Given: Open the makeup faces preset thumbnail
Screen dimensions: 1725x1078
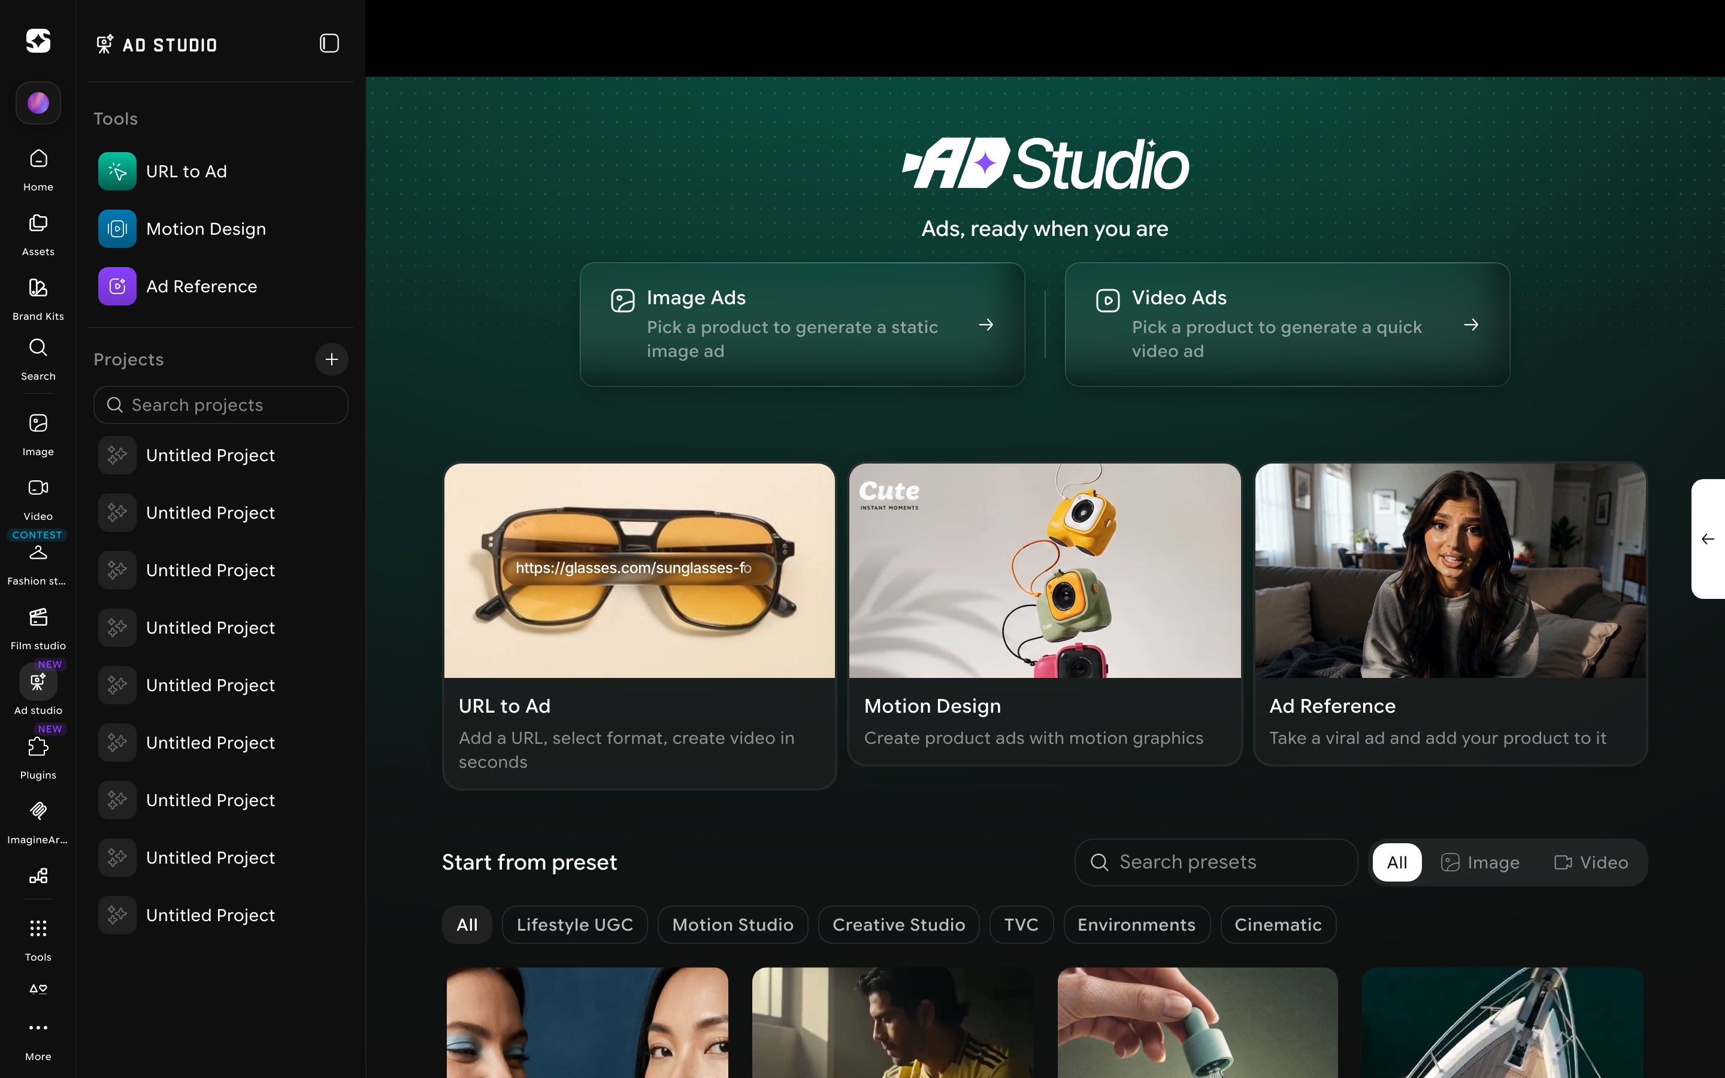Looking at the screenshot, I should [588, 1022].
